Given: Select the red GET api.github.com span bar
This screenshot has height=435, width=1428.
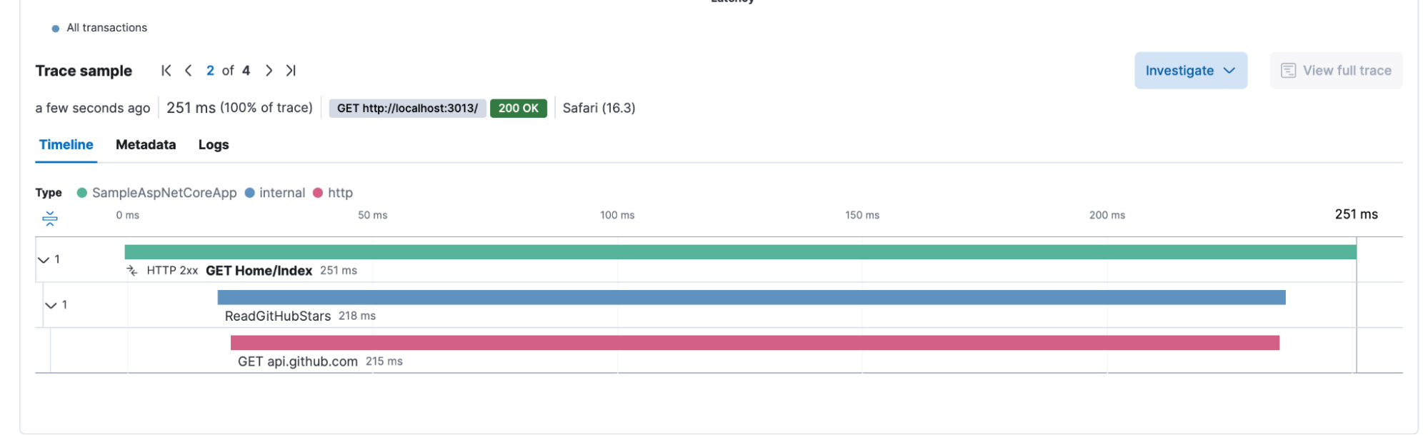Looking at the screenshot, I should [x=754, y=343].
